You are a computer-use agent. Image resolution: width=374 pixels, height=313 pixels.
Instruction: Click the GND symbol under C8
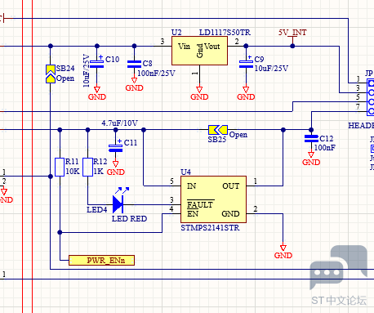pyautogui.click(x=134, y=85)
